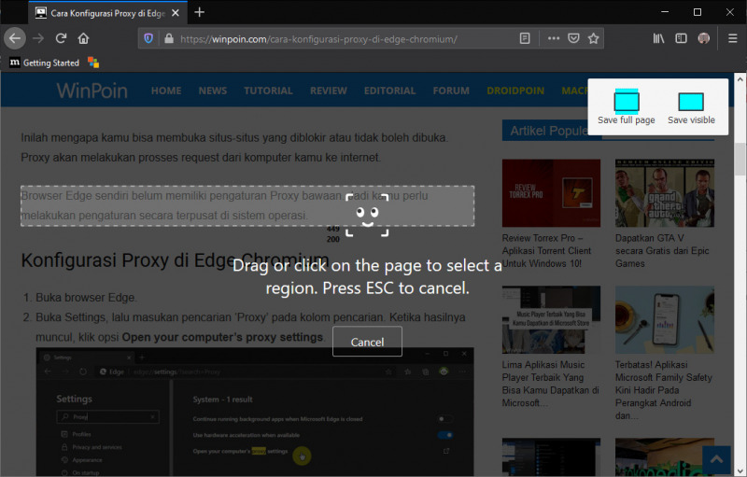Open the EDITORIAL menu item
747x477 pixels.
coord(389,91)
